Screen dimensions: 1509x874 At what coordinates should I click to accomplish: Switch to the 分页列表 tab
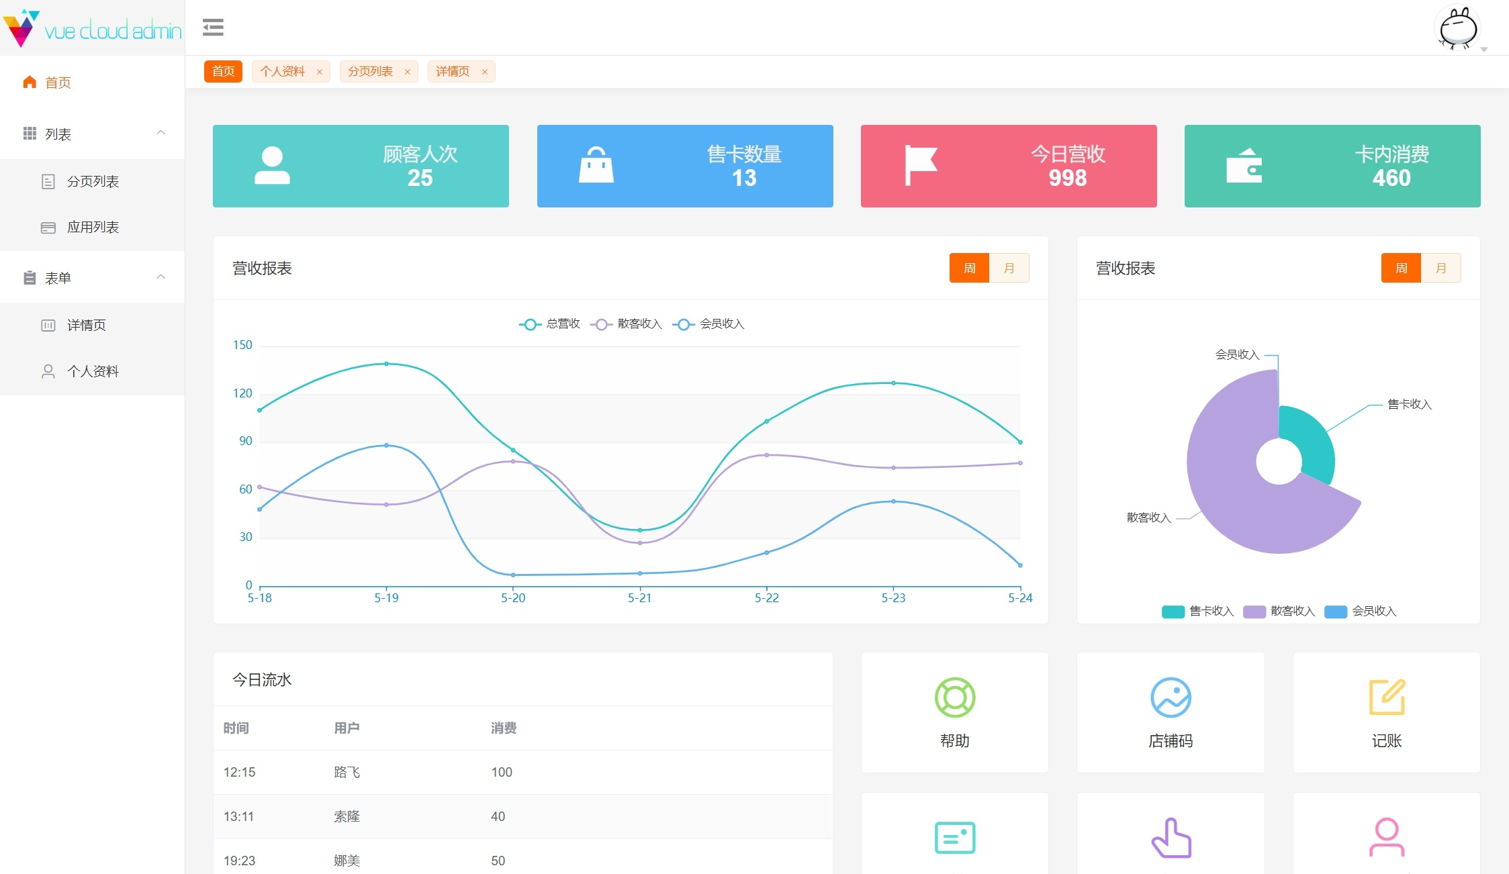tap(370, 71)
